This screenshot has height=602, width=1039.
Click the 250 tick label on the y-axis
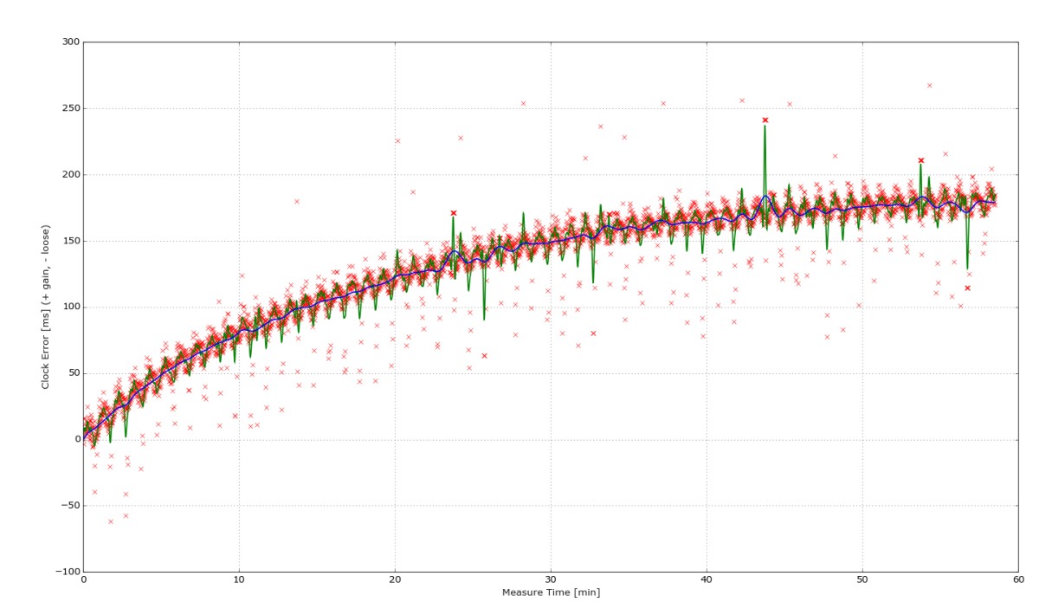(69, 108)
